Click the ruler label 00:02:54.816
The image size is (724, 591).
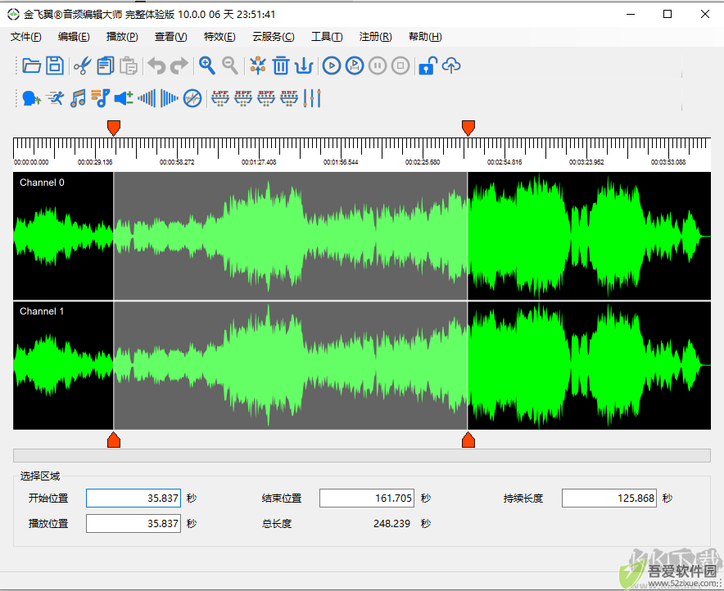point(505,162)
